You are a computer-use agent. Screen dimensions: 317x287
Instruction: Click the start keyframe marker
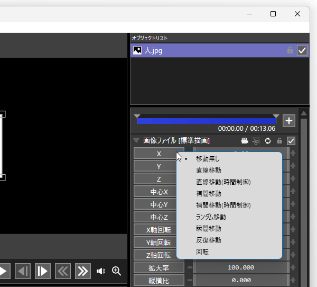137,116
